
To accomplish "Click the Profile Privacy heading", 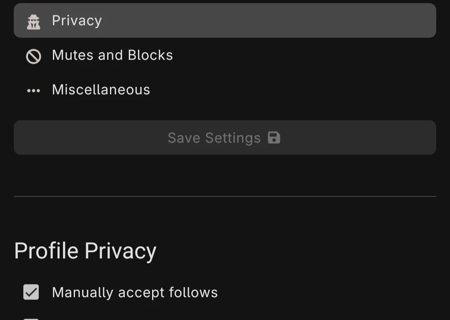I will pos(85,251).
